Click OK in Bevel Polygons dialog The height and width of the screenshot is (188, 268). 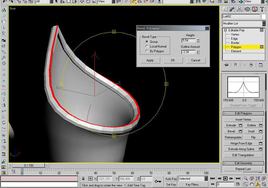pyautogui.click(x=173, y=60)
